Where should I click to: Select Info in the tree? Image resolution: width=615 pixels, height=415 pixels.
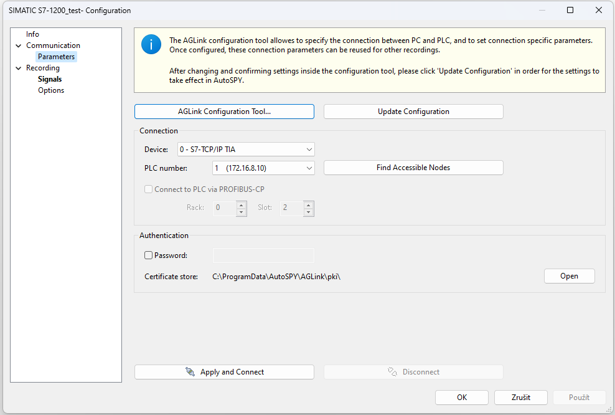point(32,34)
